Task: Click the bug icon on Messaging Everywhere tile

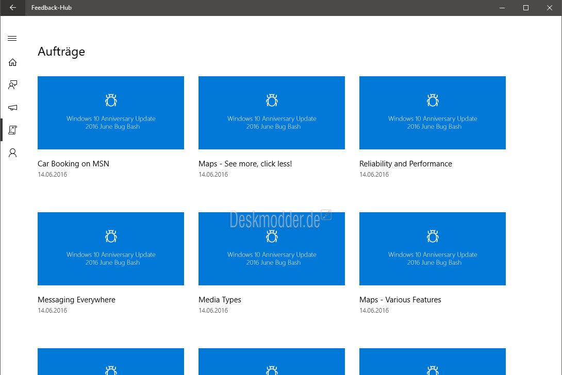Action: [x=111, y=236]
